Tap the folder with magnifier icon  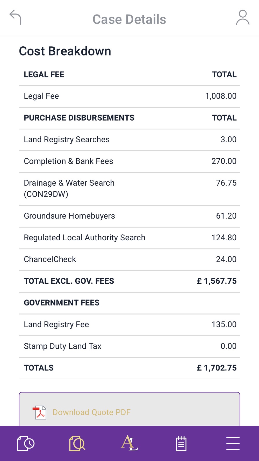pos(77,443)
